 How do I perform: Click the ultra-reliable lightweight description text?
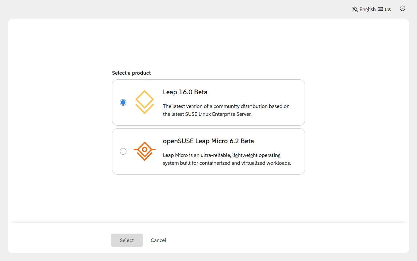[x=222, y=155]
